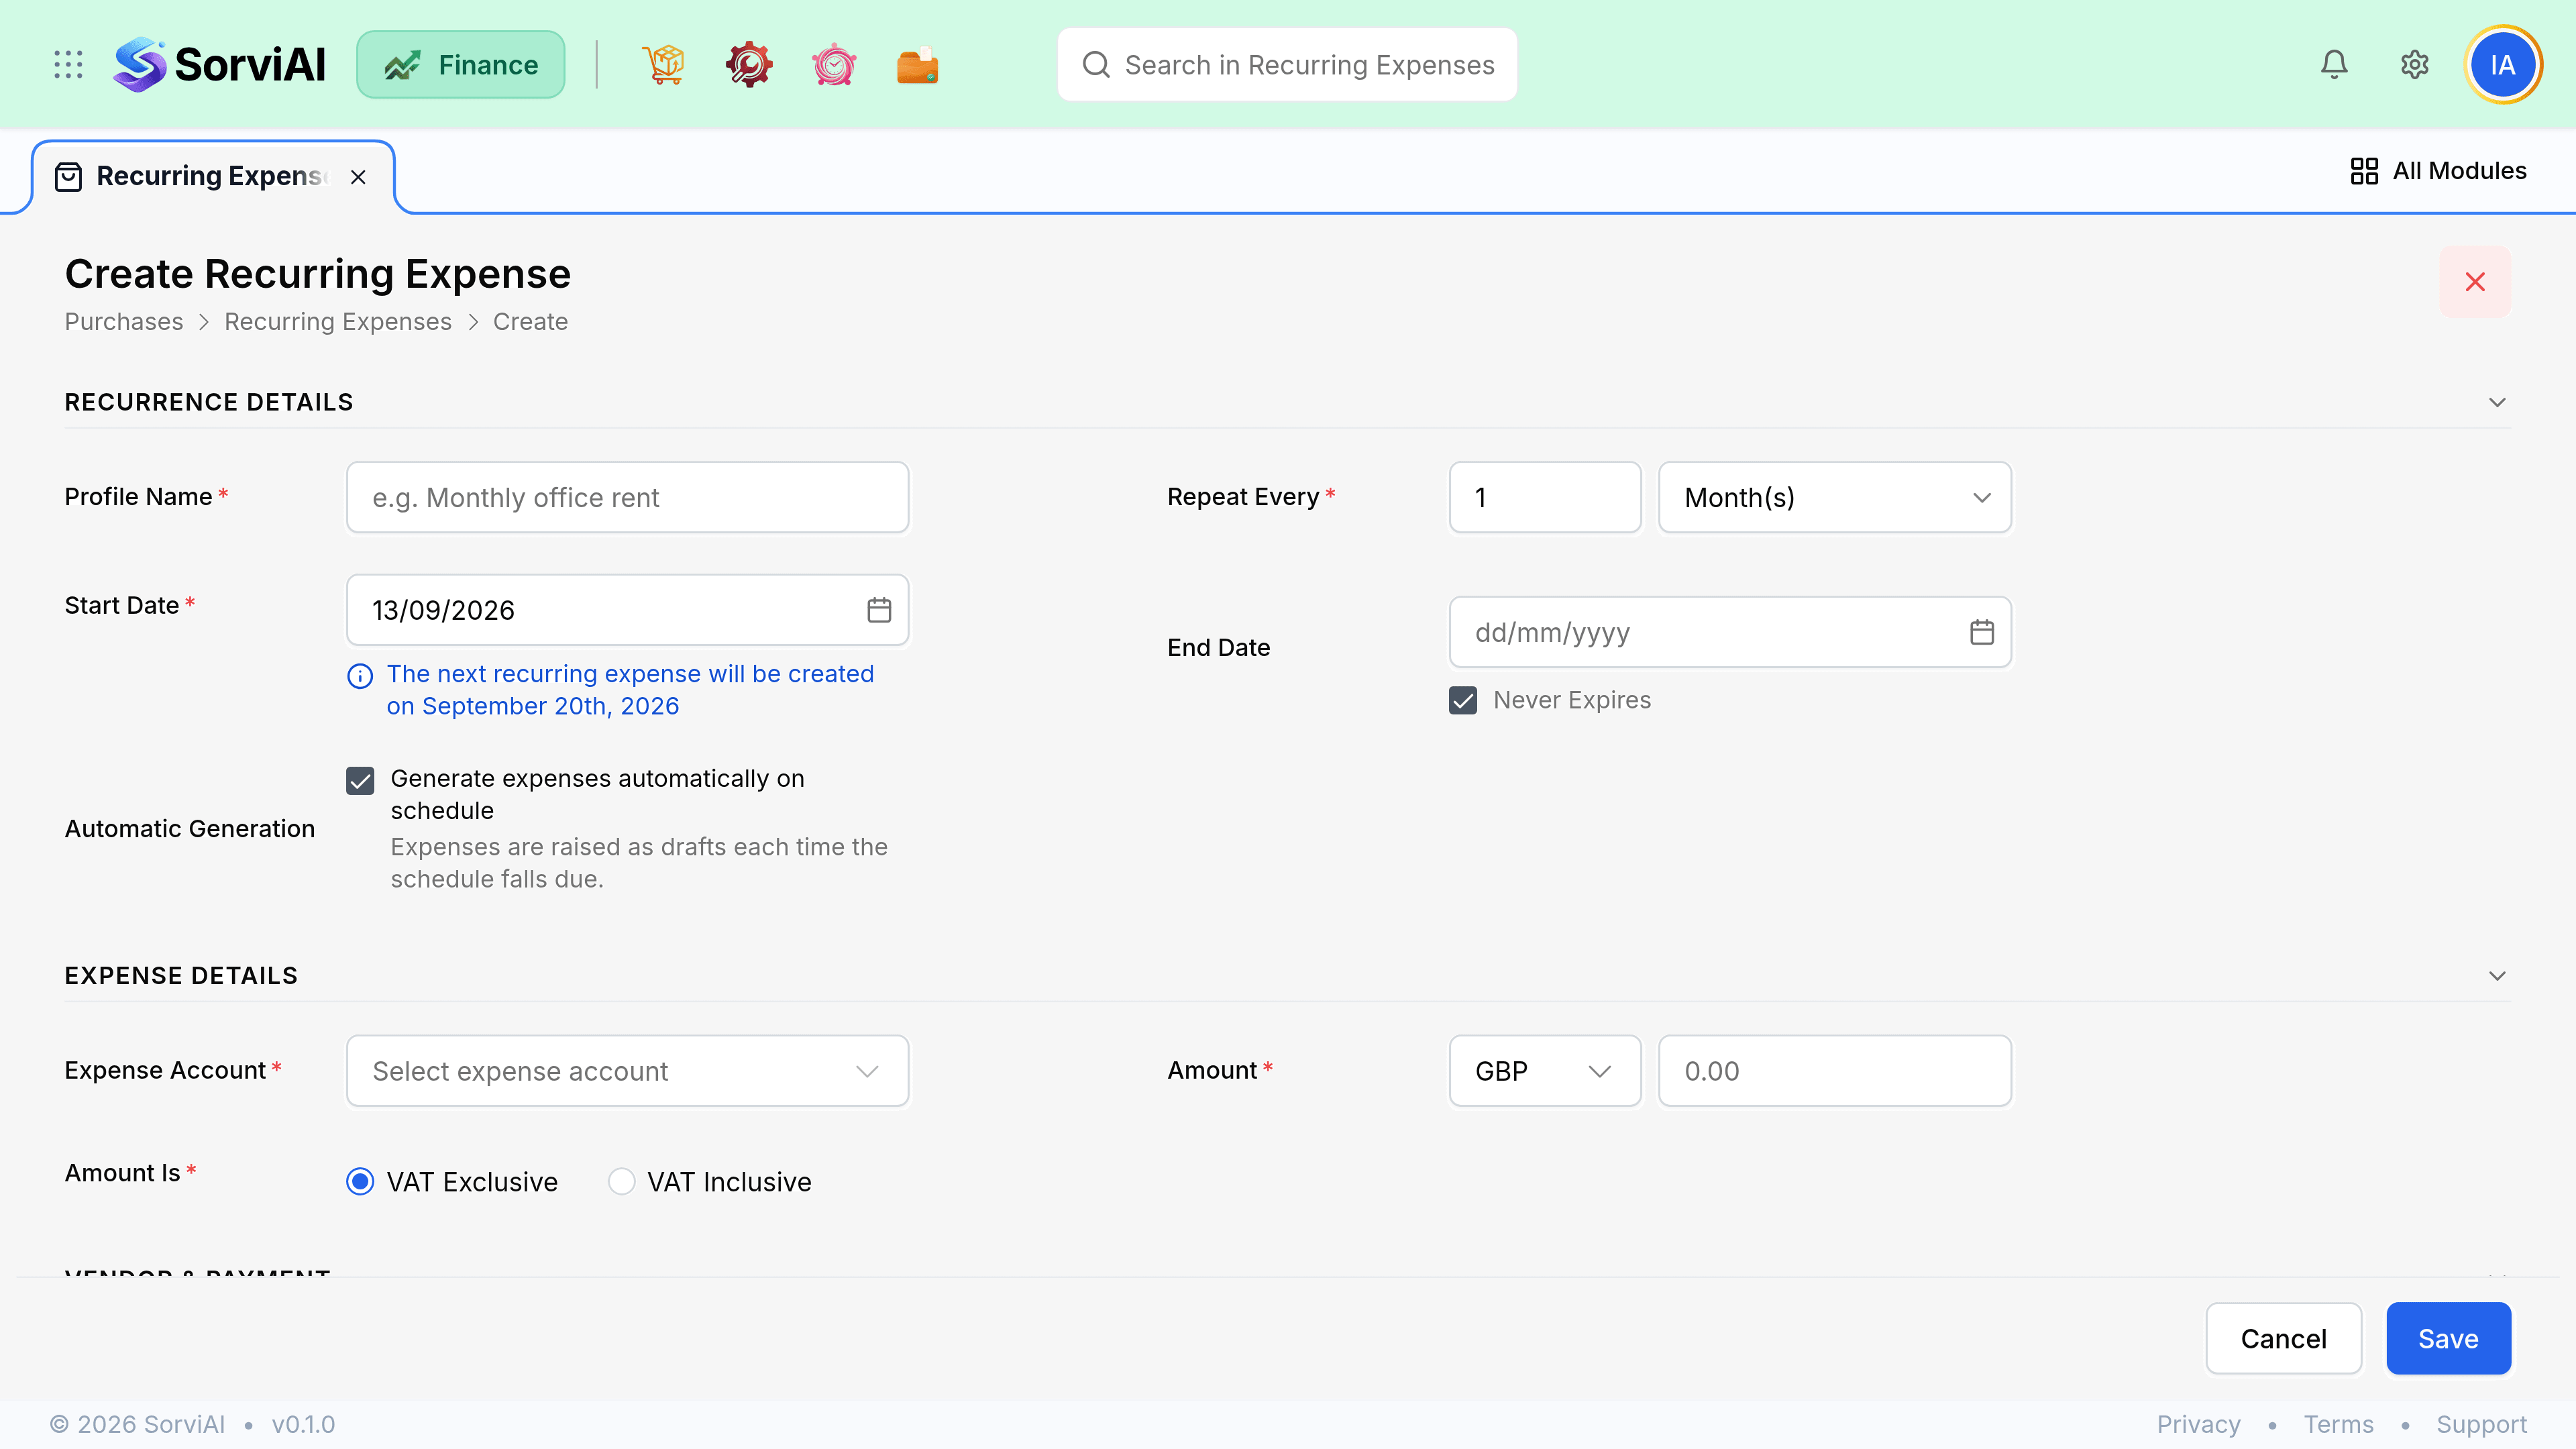Click the Profile Name input field
The image size is (2576, 1449).
click(628, 497)
